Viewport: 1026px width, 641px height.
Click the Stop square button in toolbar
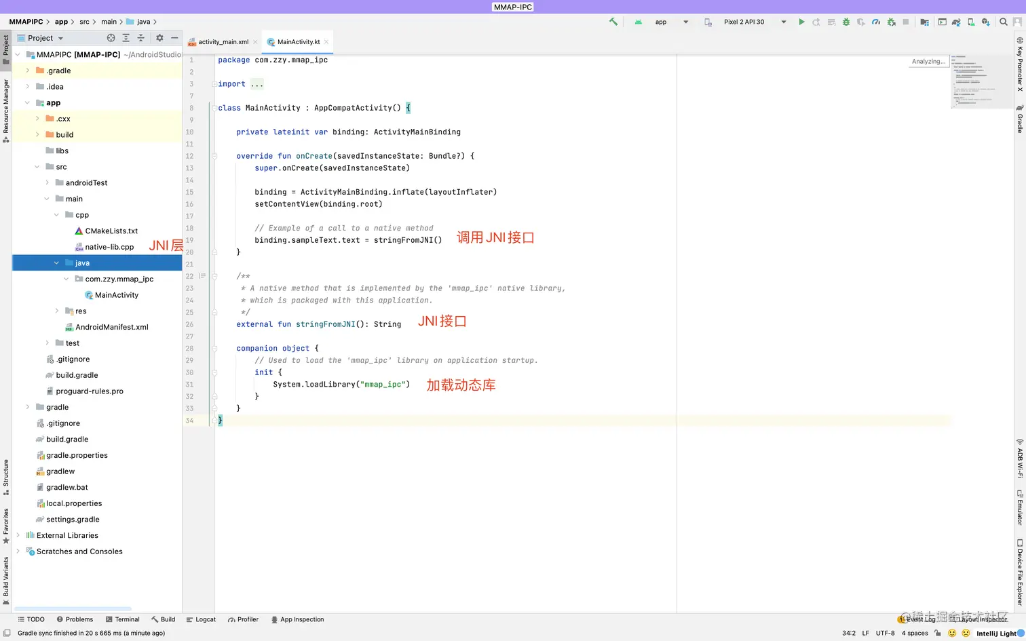[906, 22]
